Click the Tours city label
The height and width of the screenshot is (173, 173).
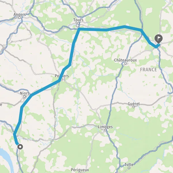tap(78, 20)
